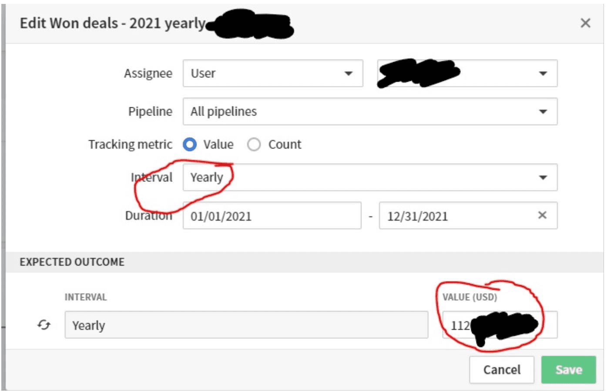
Task: Save the goal changes
Action: click(568, 370)
